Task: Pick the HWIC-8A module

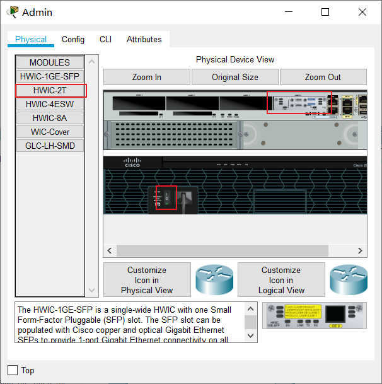Action: [50, 118]
